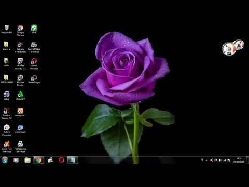This screenshot has height=187, width=249.
Task: Open the media player taskbar icon
Action: point(16,160)
